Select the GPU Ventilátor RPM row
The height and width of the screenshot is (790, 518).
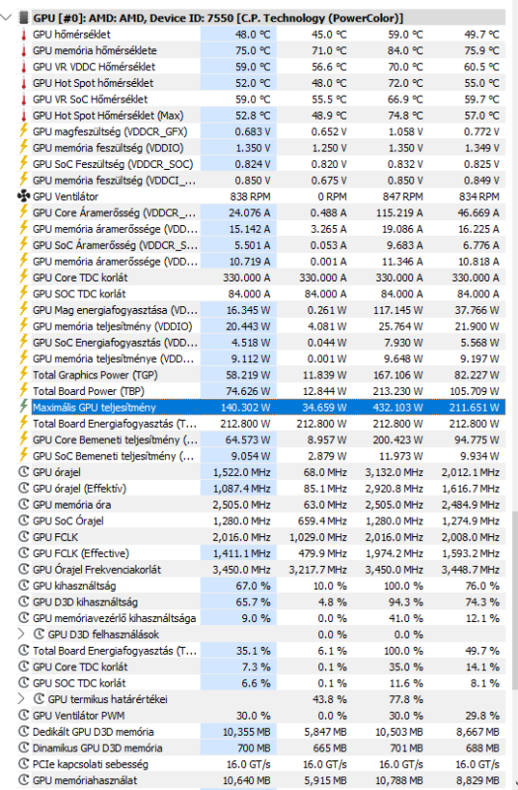261,197
